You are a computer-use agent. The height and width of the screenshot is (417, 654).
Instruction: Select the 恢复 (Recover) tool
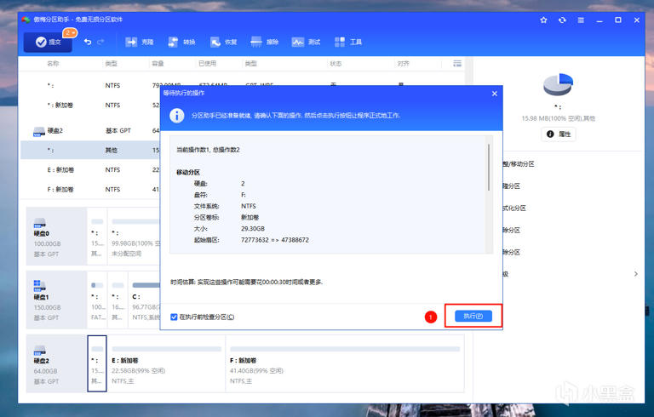(x=224, y=42)
